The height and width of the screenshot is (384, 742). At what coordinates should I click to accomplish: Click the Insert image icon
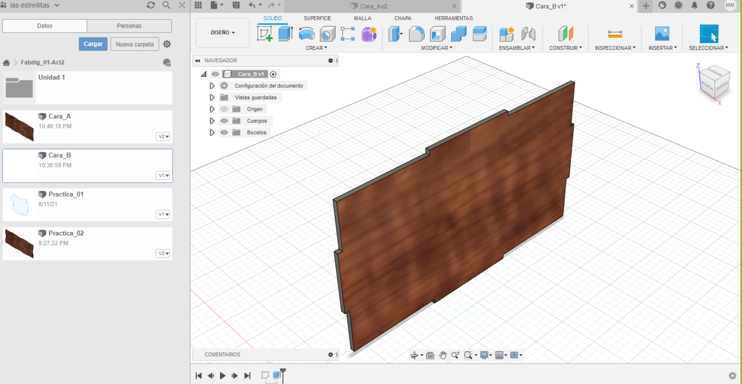pos(662,33)
